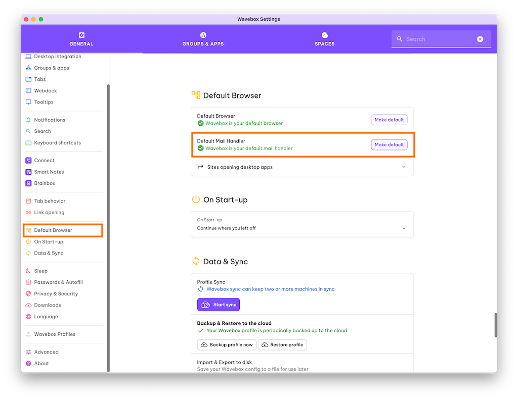Click the Passwords & Autofill icon

[28, 282]
